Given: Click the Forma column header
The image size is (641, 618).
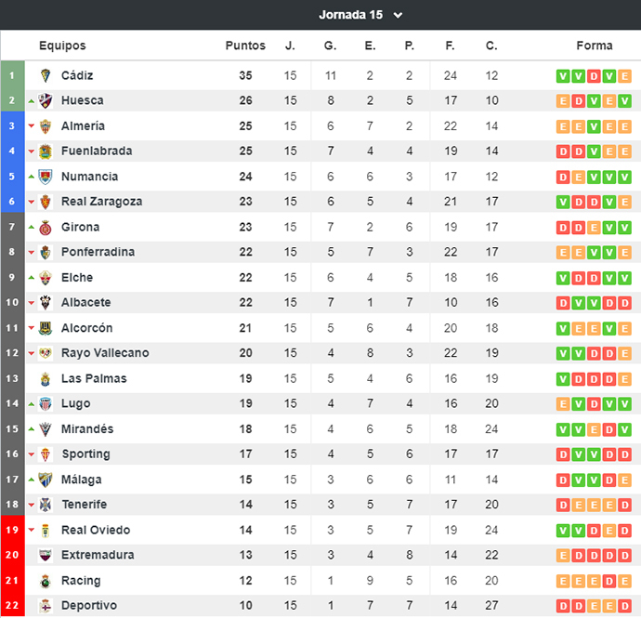Looking at the screenshot, I should click(595, 46).
